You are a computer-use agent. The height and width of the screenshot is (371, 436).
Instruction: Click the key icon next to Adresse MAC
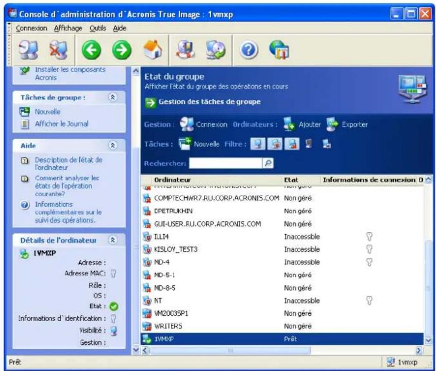113,274
